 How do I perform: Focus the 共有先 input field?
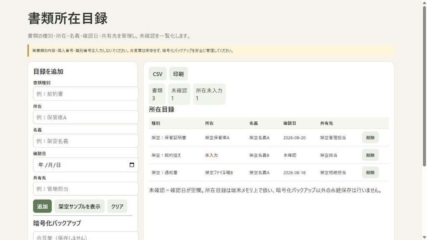pyautogui.click(x=85, y=189)
